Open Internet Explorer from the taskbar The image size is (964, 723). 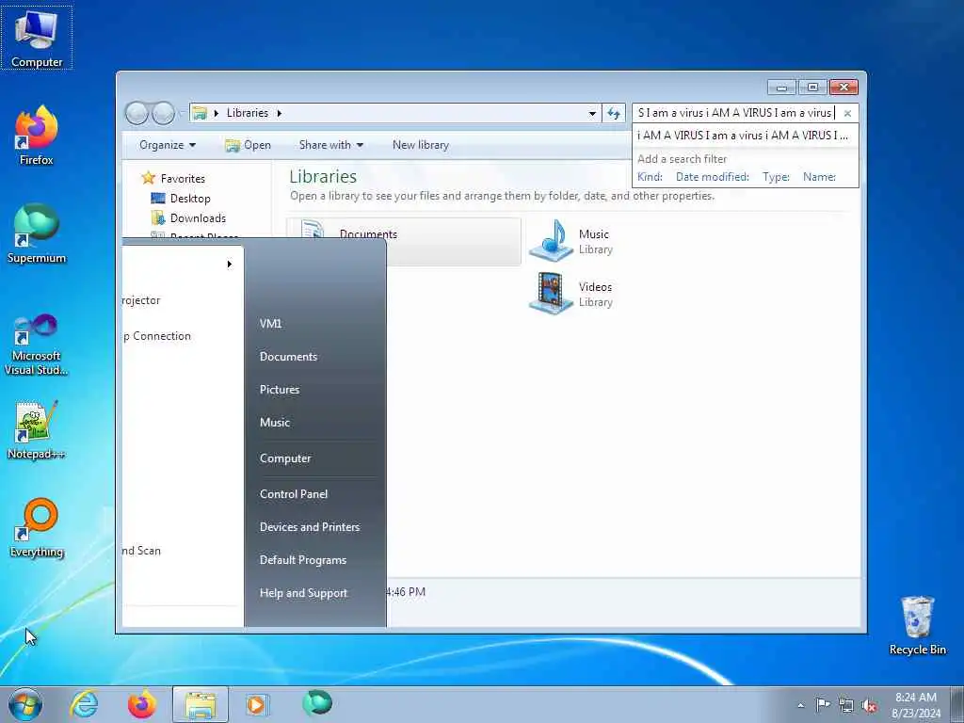tap(84, 704)
